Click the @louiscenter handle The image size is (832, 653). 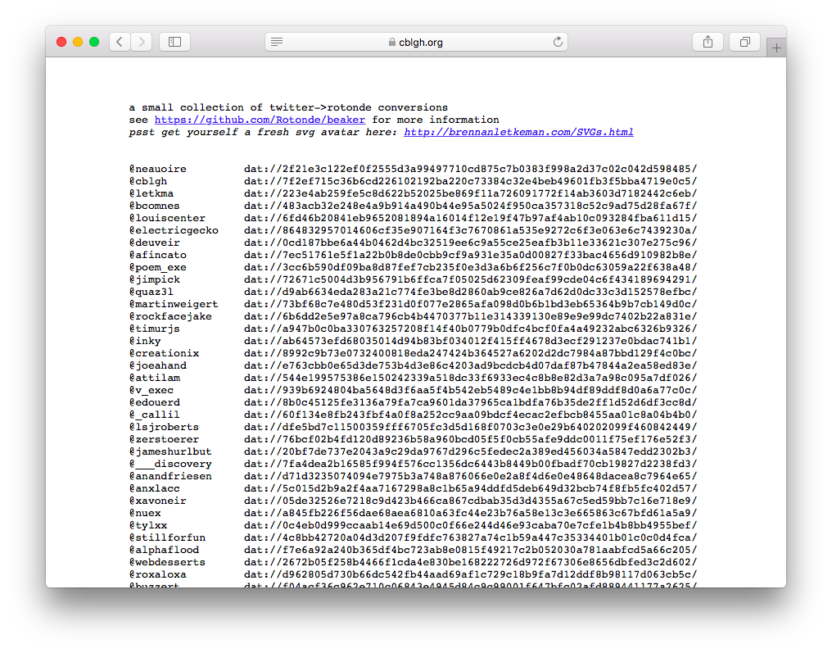pyautogui.click(x=167, y=218)
